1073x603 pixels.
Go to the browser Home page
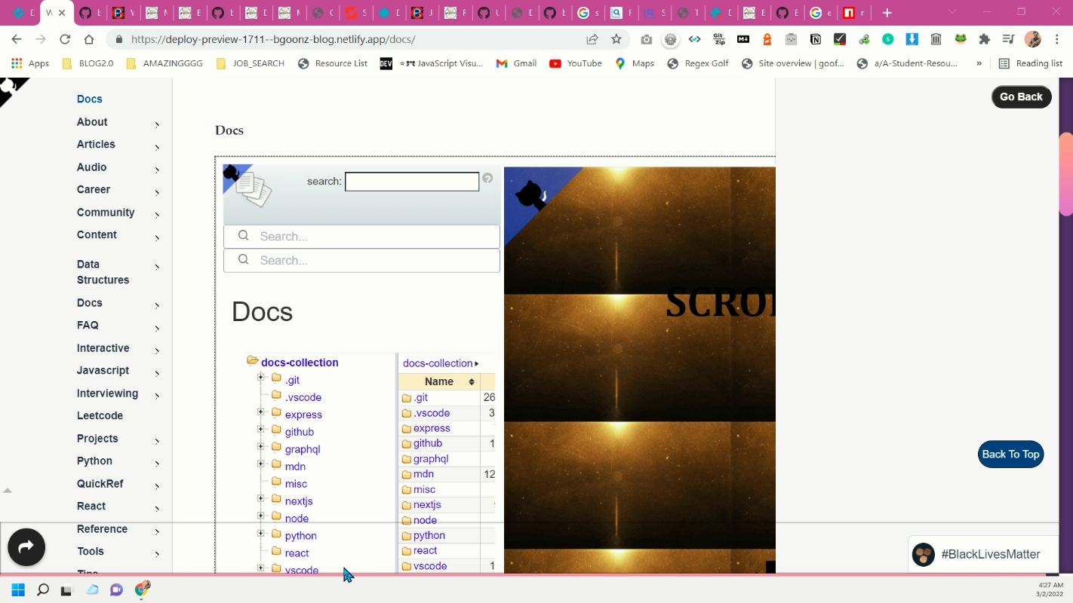(89, 39)
